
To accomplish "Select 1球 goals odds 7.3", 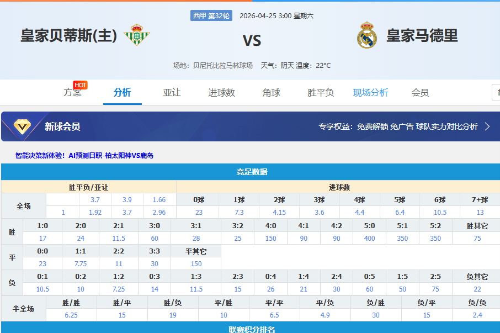I will coord(239,213).
